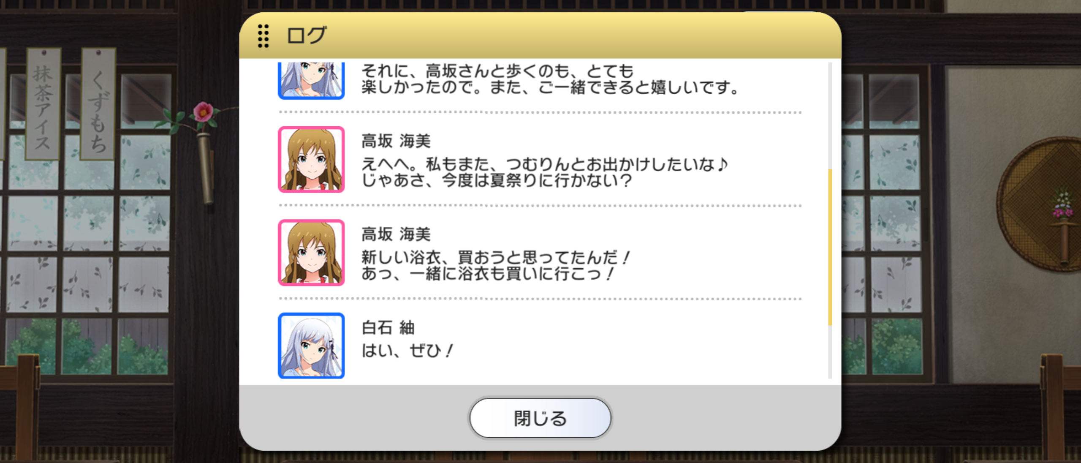Select the それに、高坂さんと歩くのも log text
The height and width of the screenshot is (463, 1081).
click(x=550, y=79)
